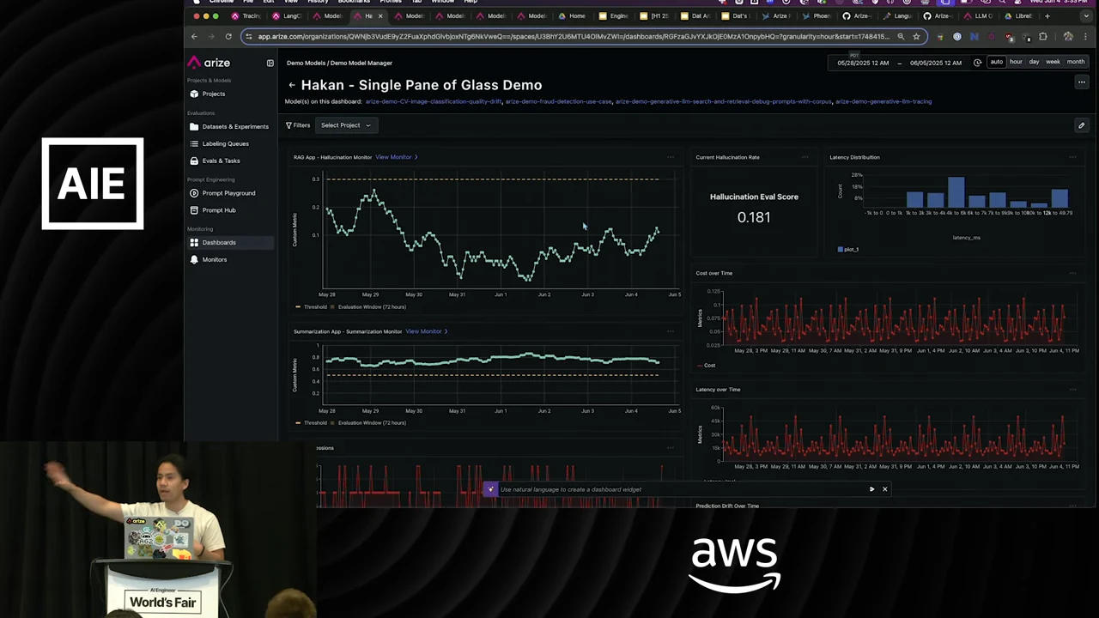Open the dashboard three-dot options menu
The width and height of the screenshot is (1099, 618).
pyautogui.click(x=1081, y=82)
